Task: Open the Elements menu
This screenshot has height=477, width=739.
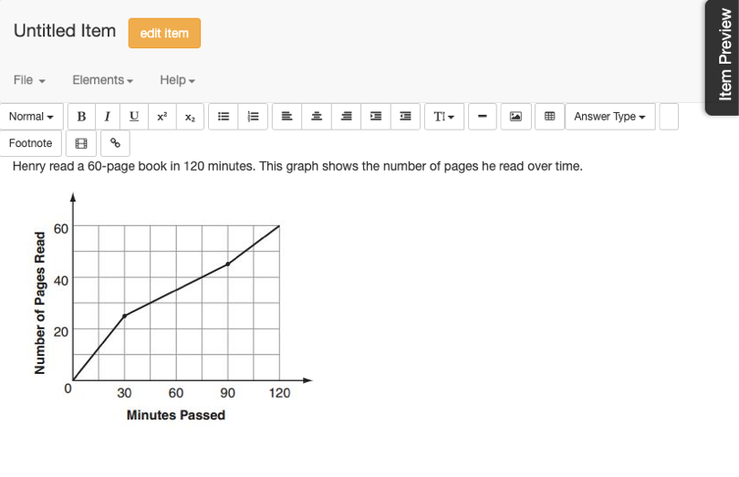Action: (x=103, y=80)
